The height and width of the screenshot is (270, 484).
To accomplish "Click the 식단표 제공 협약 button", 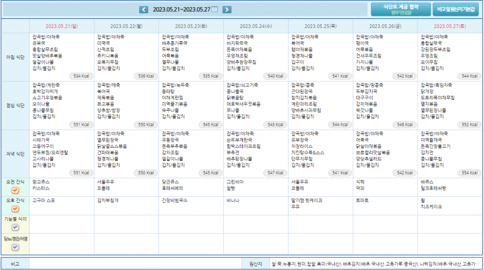I will click(x=401, y=9).
